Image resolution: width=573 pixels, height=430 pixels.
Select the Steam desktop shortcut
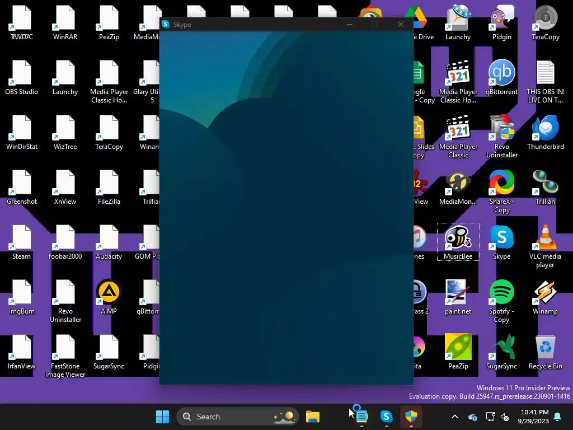click(22, 242)
